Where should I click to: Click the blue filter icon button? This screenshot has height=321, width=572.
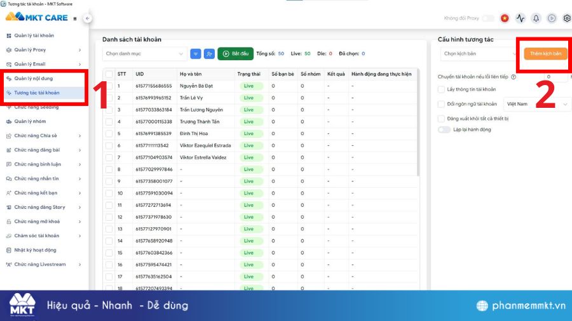[196, 54]
